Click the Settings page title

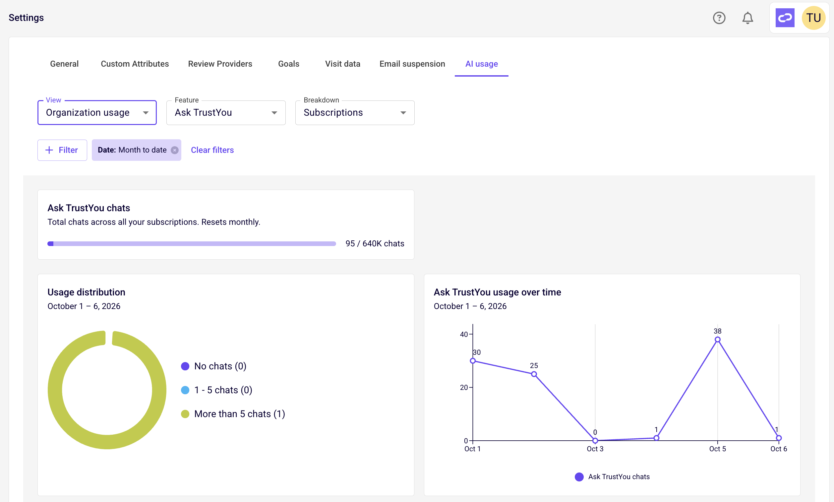click(x=26, y=18)
